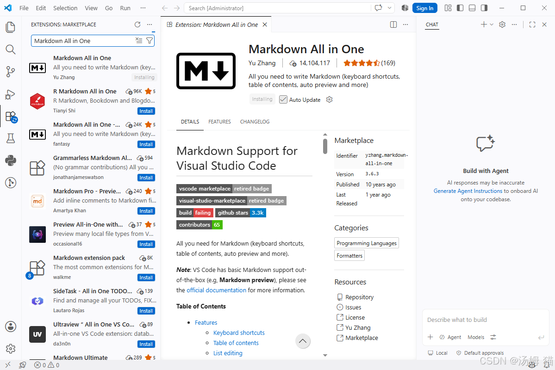This screenshot has height=370, width=555.
Task: Expand the chat dropdown in title bar
Action: coord(389,8)
